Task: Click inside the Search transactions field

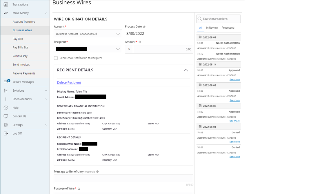Action: [218, 19]
